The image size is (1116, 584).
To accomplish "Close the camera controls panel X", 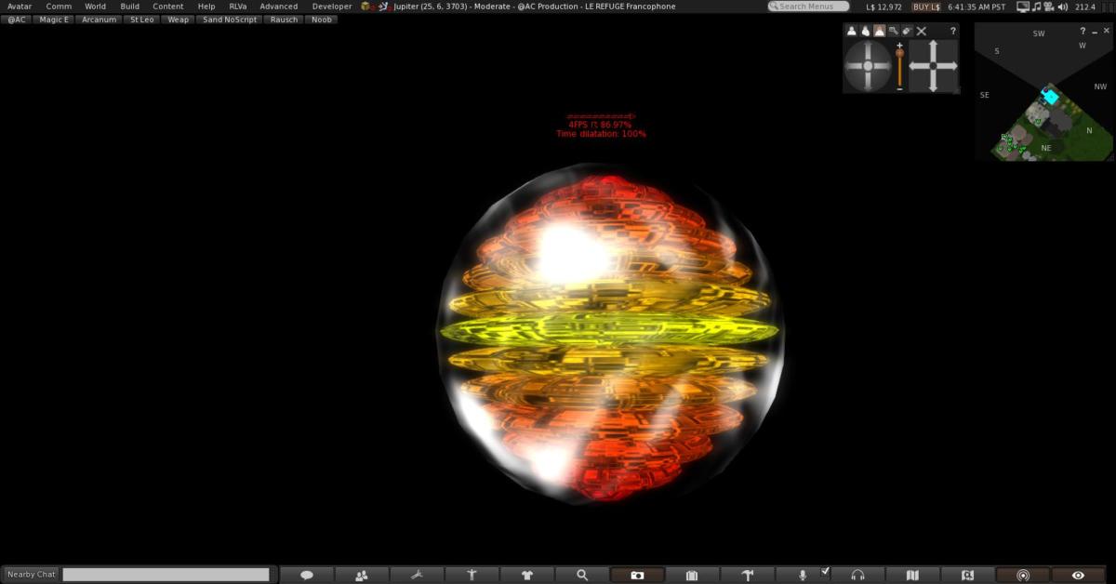I will point(922,31).
